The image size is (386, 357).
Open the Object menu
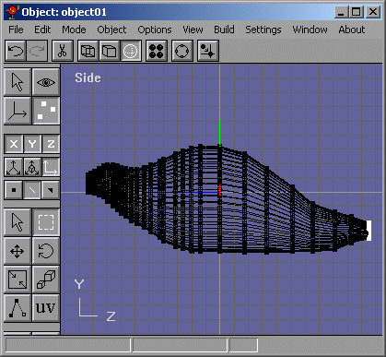pyautogui.click(x=111, y=30)
